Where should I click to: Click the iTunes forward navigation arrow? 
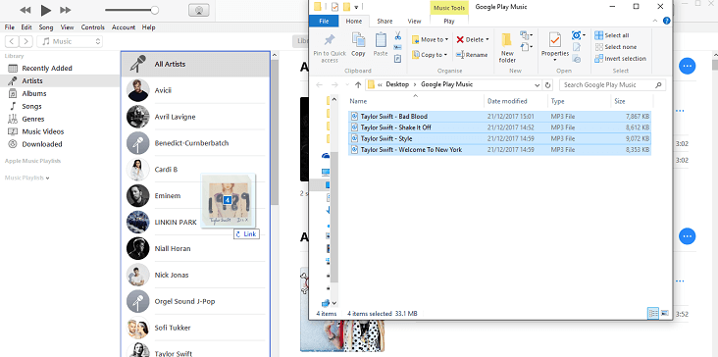[26, 41]
